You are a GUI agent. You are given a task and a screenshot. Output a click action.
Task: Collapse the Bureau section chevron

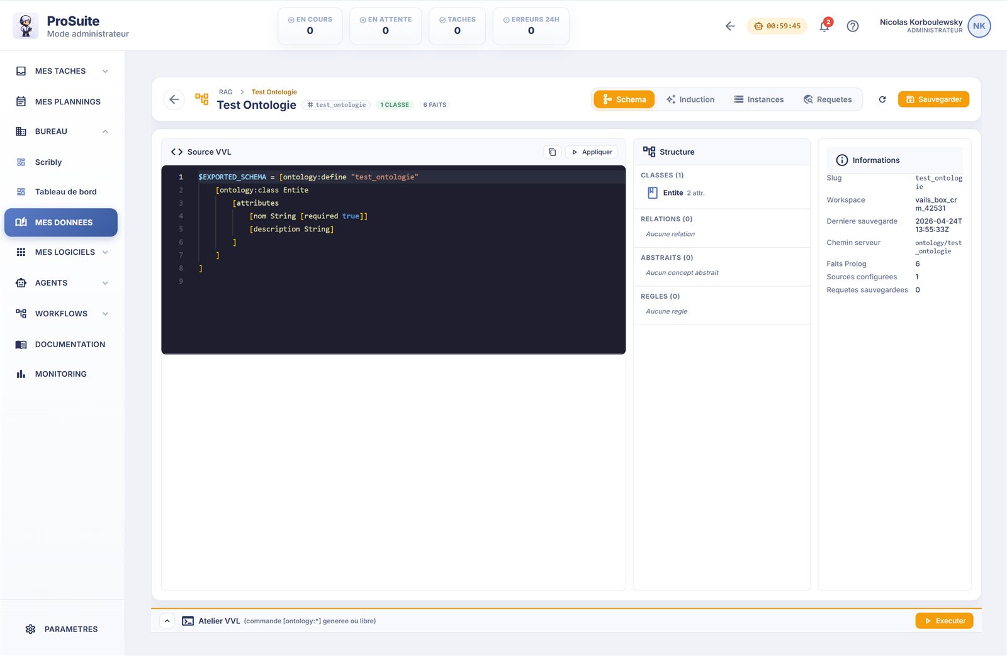[x=105, y=131]
